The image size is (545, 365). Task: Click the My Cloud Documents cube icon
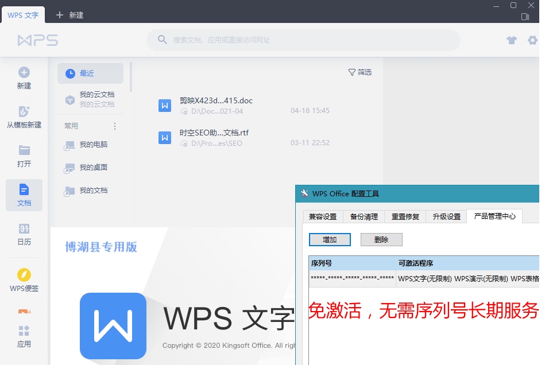70,100
